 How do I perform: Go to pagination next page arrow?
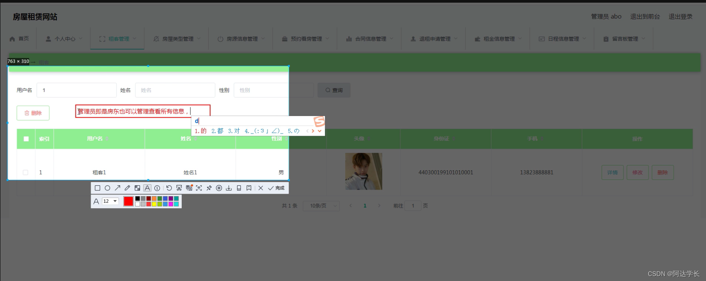(379, 206)
